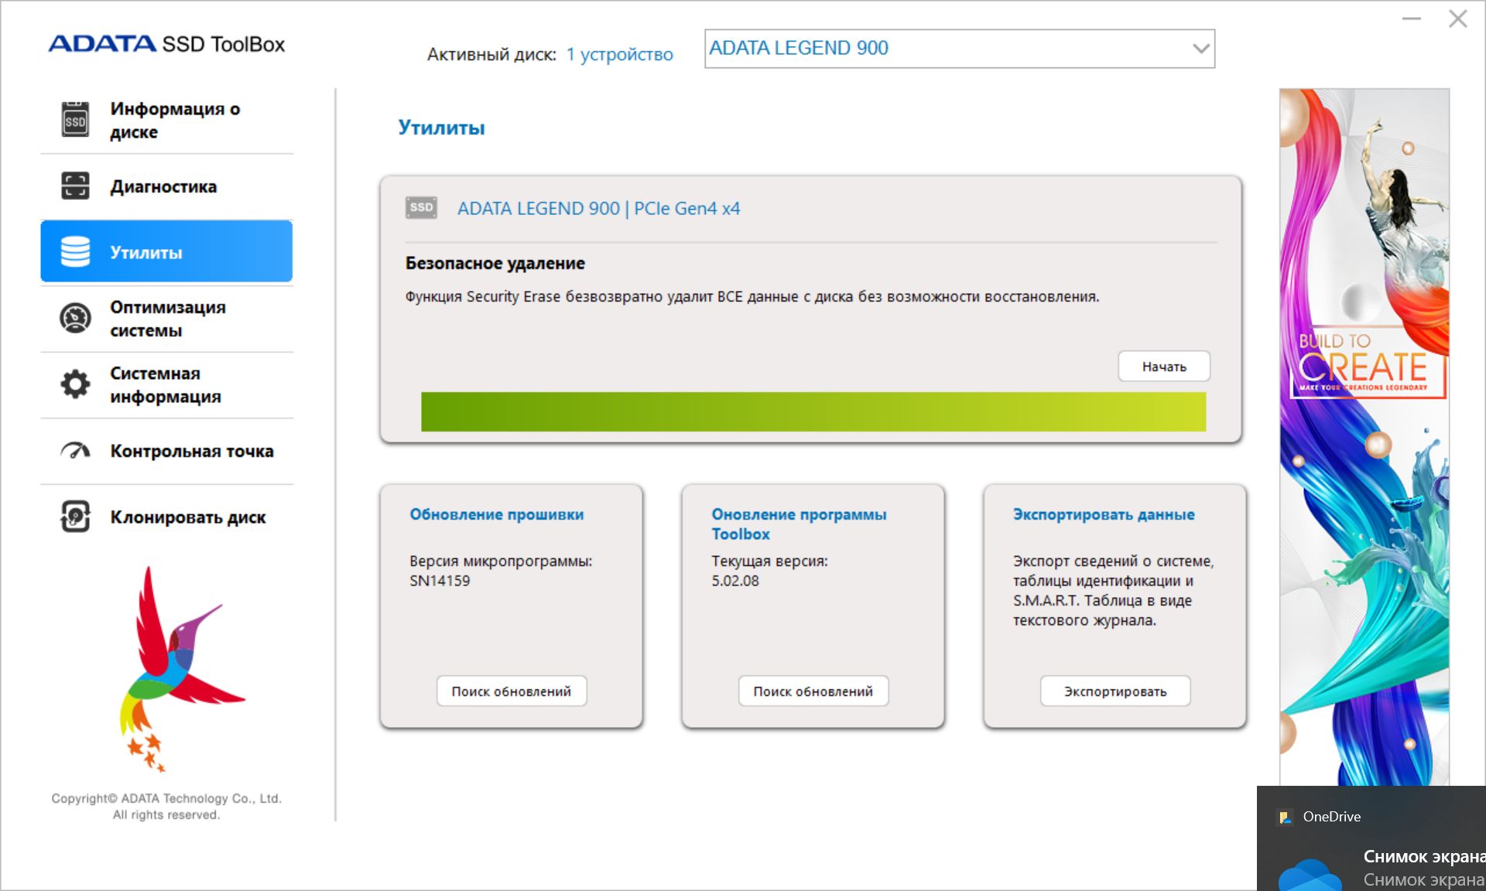
Task: Click the OneDrive cloud icon in the notification
Action: 1310,876
